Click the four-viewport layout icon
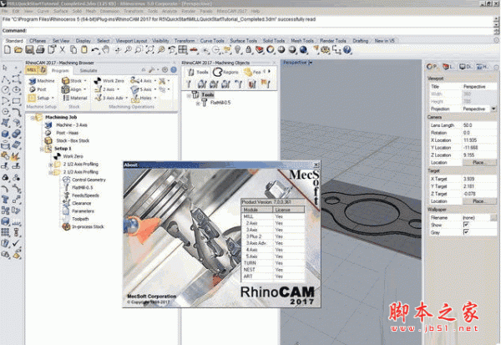This screenshot has width=501, height=345. point(183,50)
